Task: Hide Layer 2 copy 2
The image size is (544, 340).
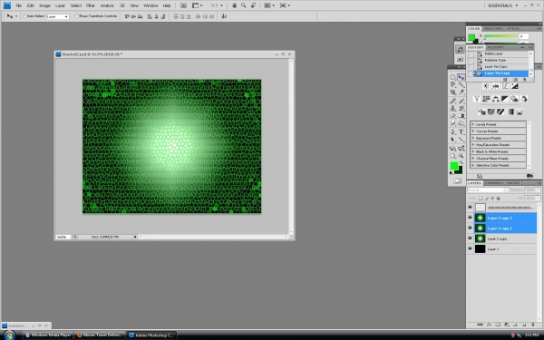Action: tap(470, 228)
